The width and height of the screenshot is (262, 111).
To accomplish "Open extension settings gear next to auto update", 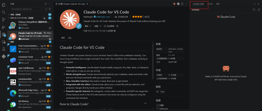I will 117,26.
